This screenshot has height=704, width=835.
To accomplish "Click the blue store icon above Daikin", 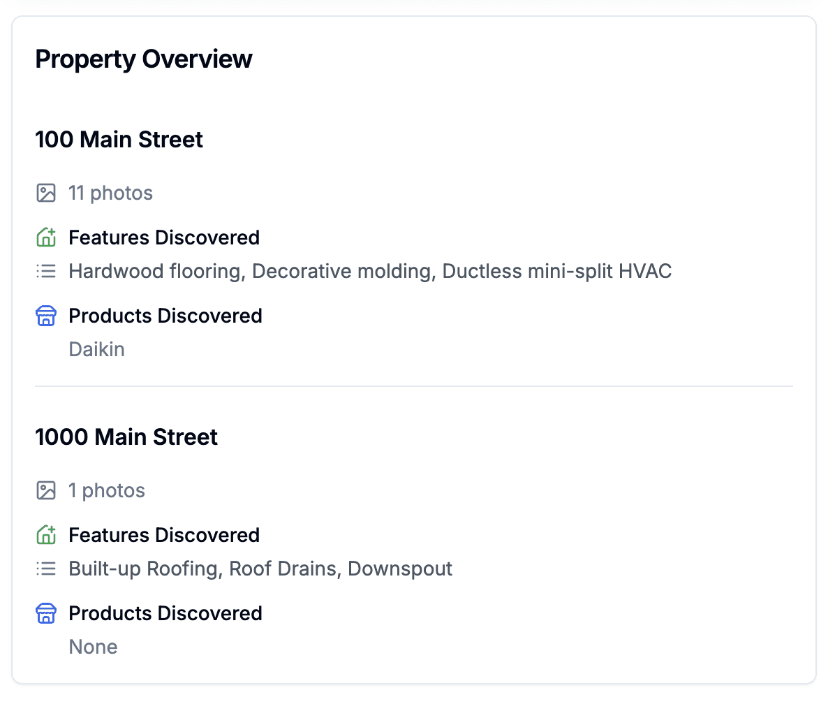I will coord(46,316).
